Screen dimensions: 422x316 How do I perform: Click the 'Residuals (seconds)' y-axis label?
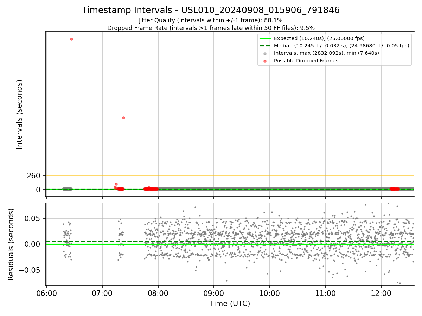pyautogui.click(x=11, y=244)
